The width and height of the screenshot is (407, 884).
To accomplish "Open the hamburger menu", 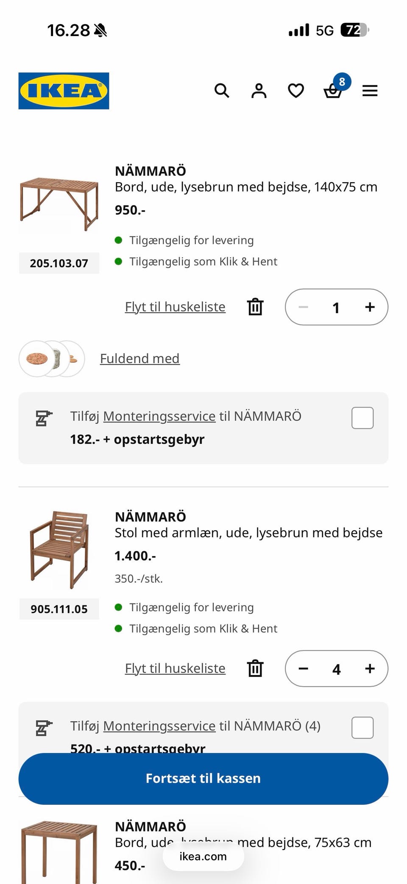I will 370,91.
